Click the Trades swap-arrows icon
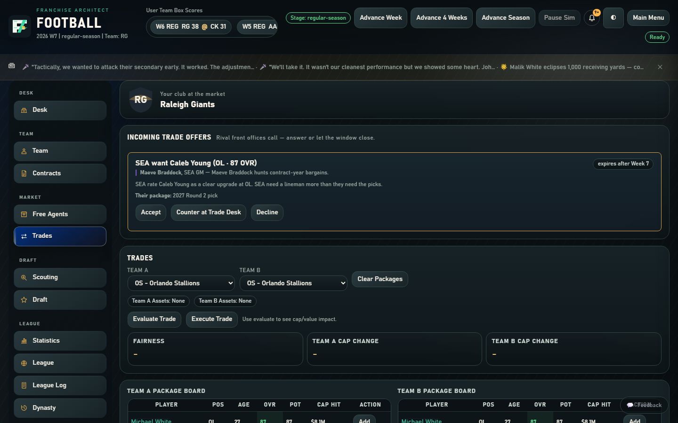678x423 pixels. point(24,236)
